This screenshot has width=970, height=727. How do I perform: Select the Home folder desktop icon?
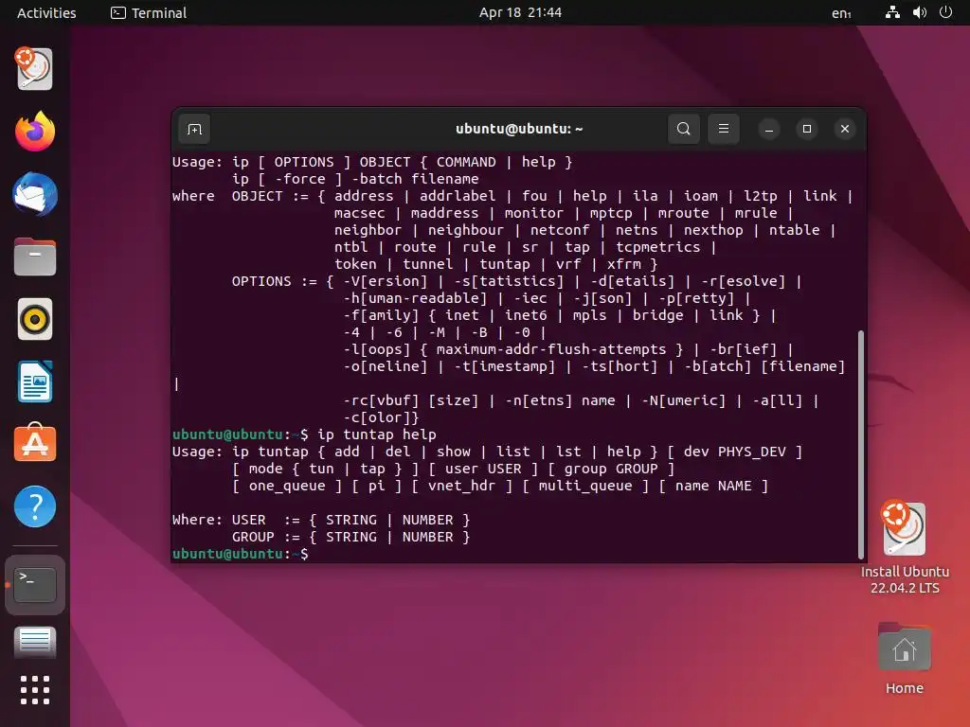[905, 659]
